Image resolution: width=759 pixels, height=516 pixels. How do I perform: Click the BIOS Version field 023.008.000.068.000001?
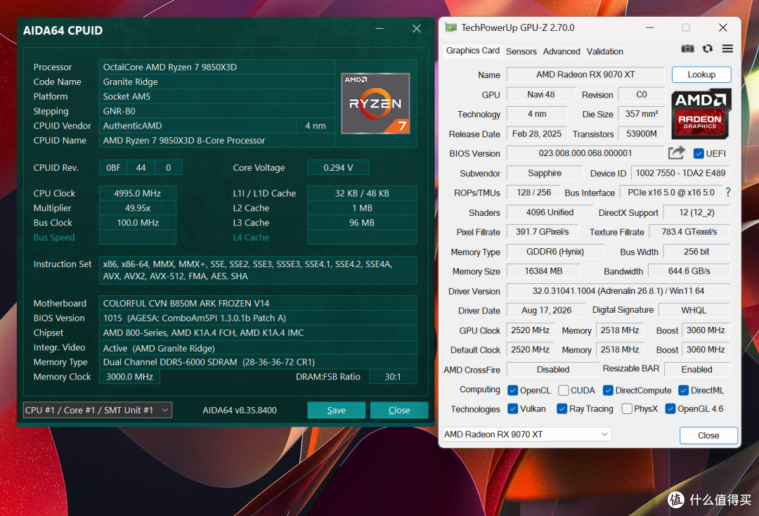pos(585,153)
